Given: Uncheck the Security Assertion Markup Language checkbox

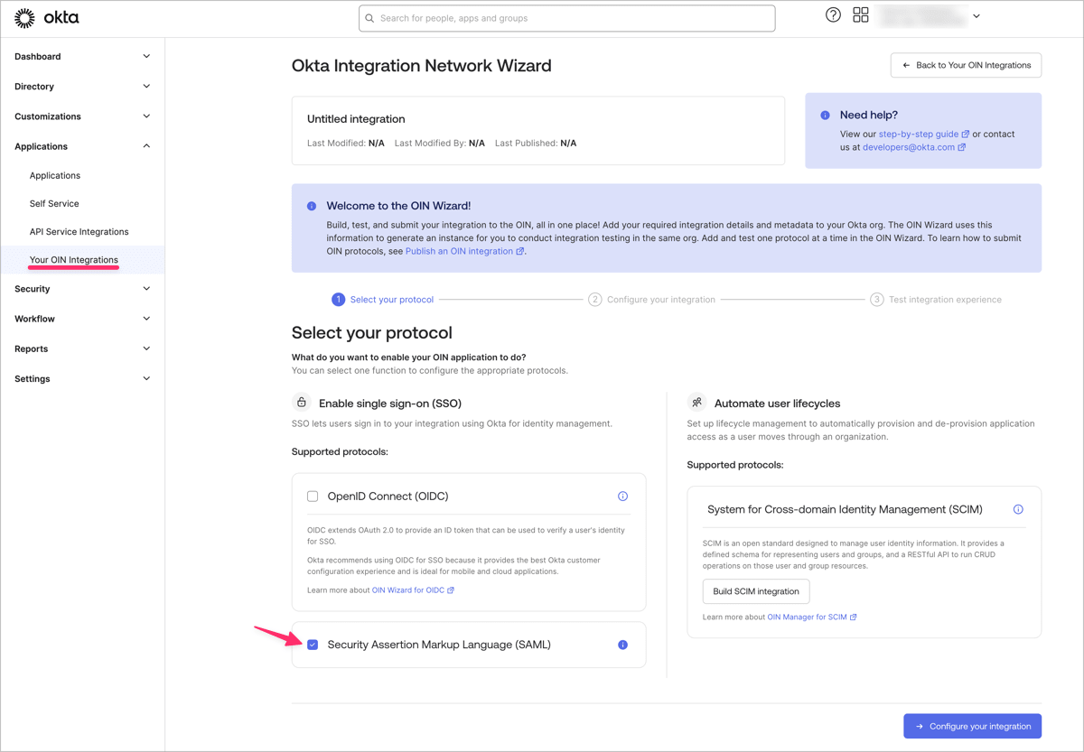Looking at the screenshot, I should [x=313, y=645].
